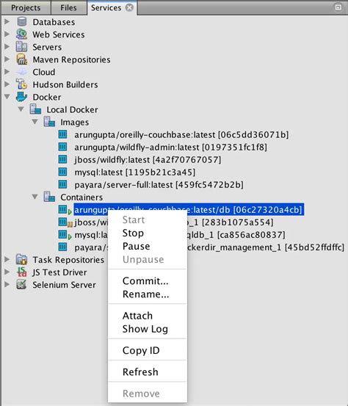Expand the Web Services node
348x406 pixels.
tap(7, 34)
